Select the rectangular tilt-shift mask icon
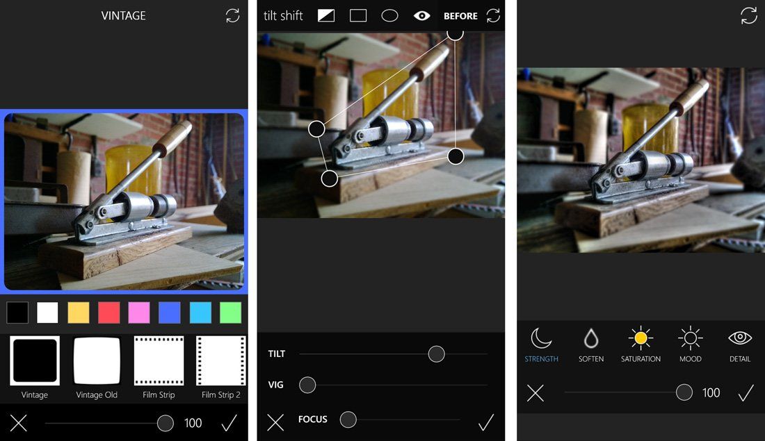765x441 pixels. point(357,15)
